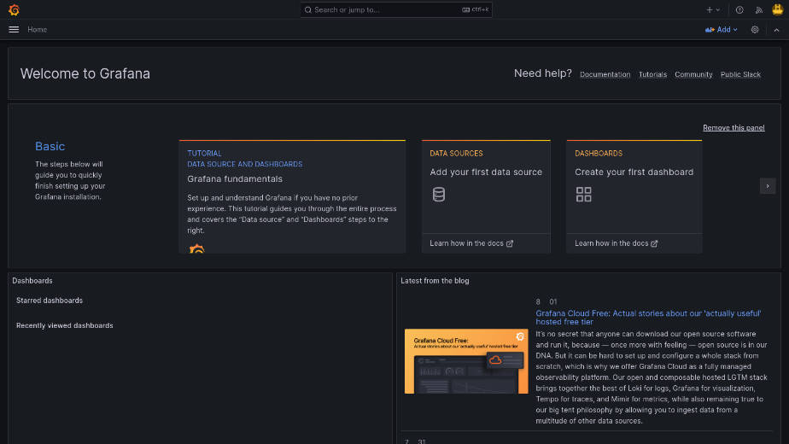
Task: Open dashboard settings gear icon
Action: coord(755,30)
